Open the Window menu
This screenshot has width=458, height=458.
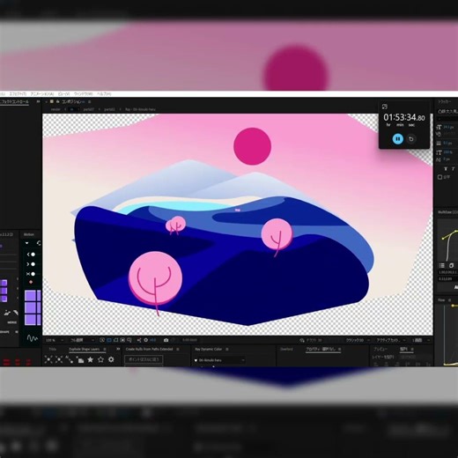click(x=83, y=94)
